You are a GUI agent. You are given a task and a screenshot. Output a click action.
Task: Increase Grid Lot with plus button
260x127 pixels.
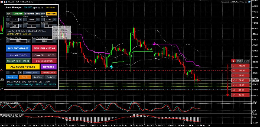(x=21, y=26)
